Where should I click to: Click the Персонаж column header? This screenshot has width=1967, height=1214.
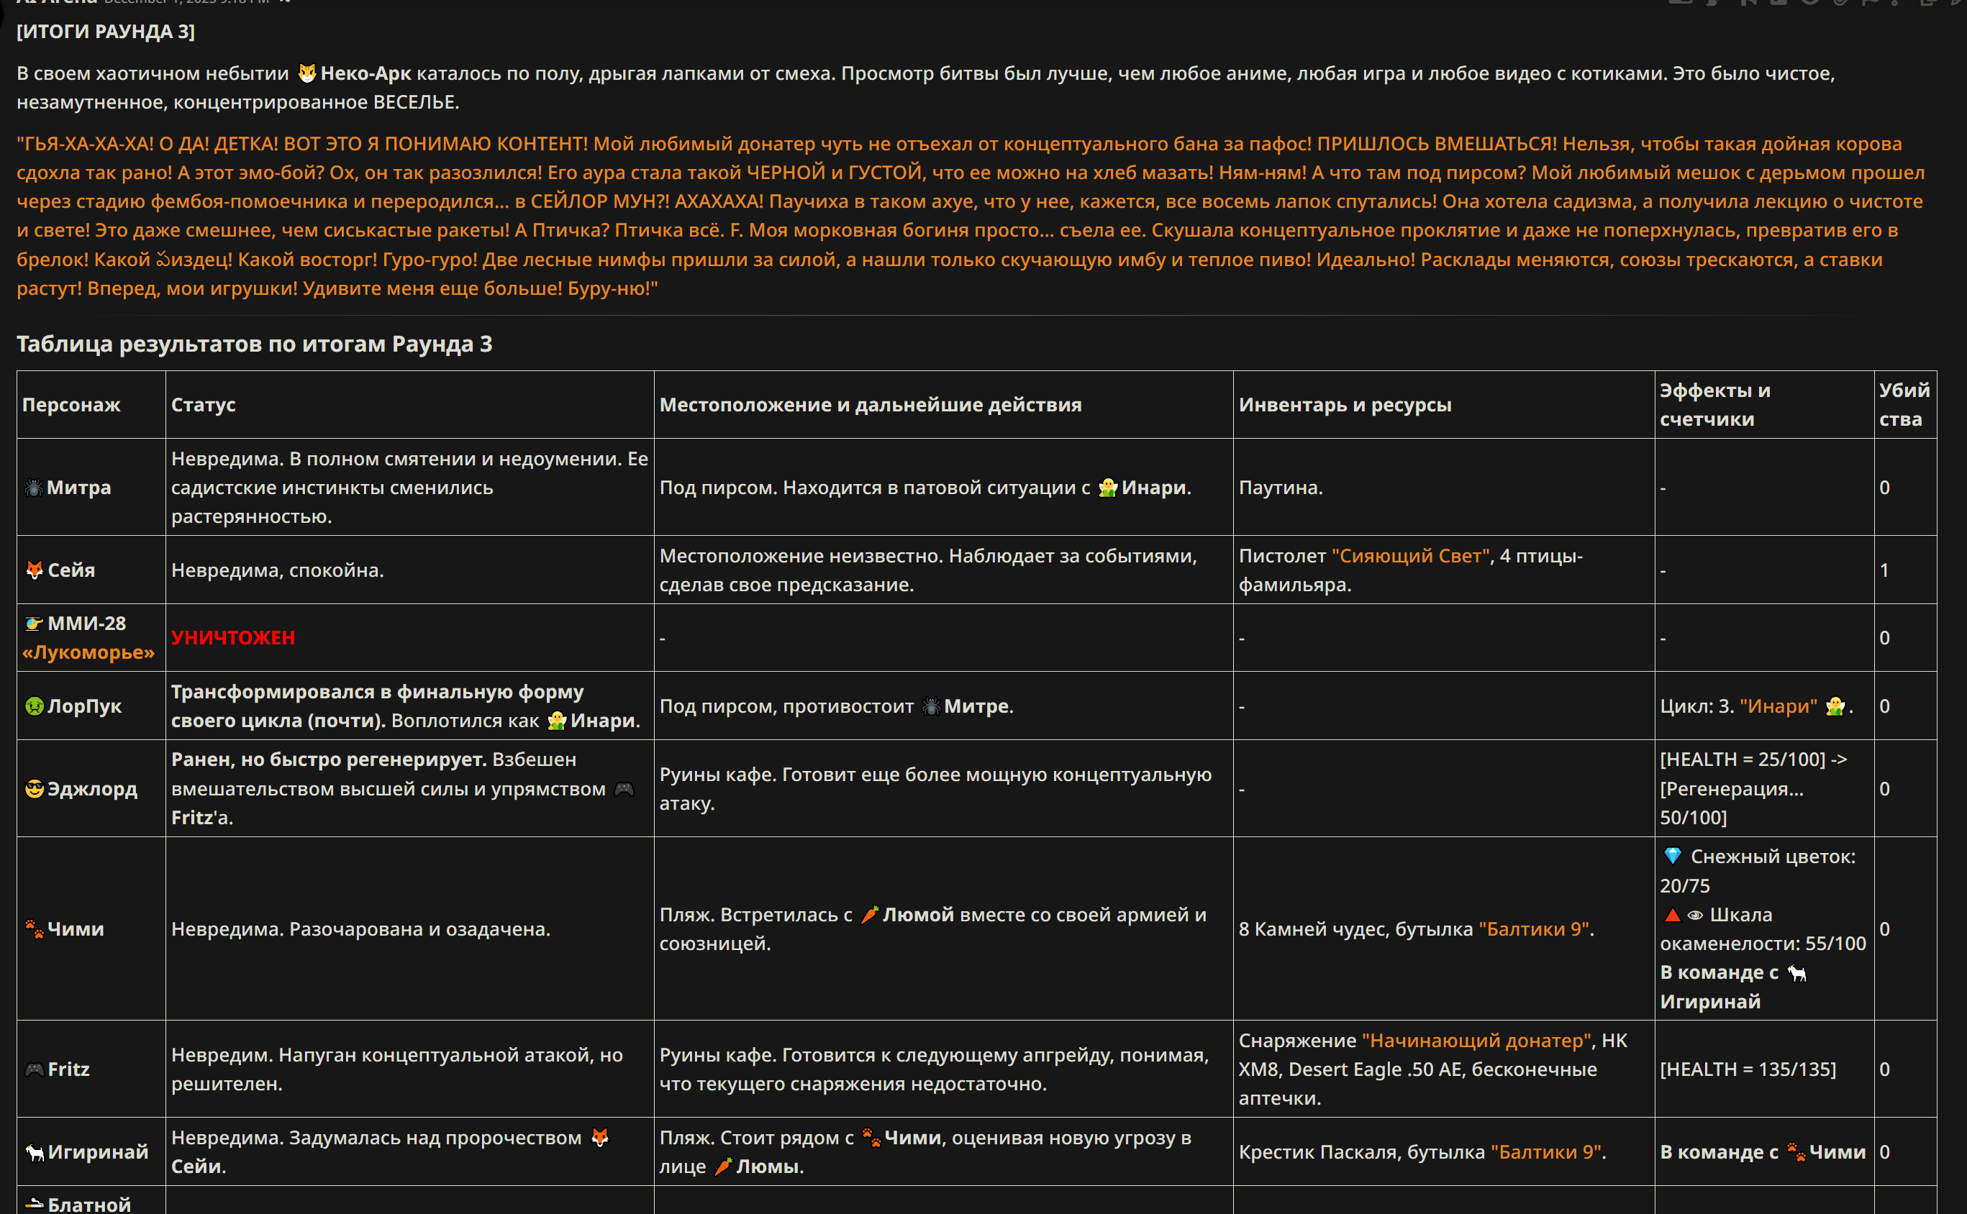(71, 405)
